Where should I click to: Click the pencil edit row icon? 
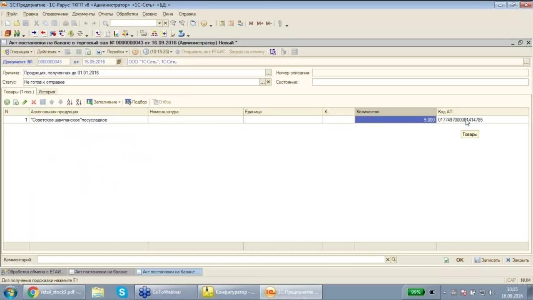tap(25, 102)
